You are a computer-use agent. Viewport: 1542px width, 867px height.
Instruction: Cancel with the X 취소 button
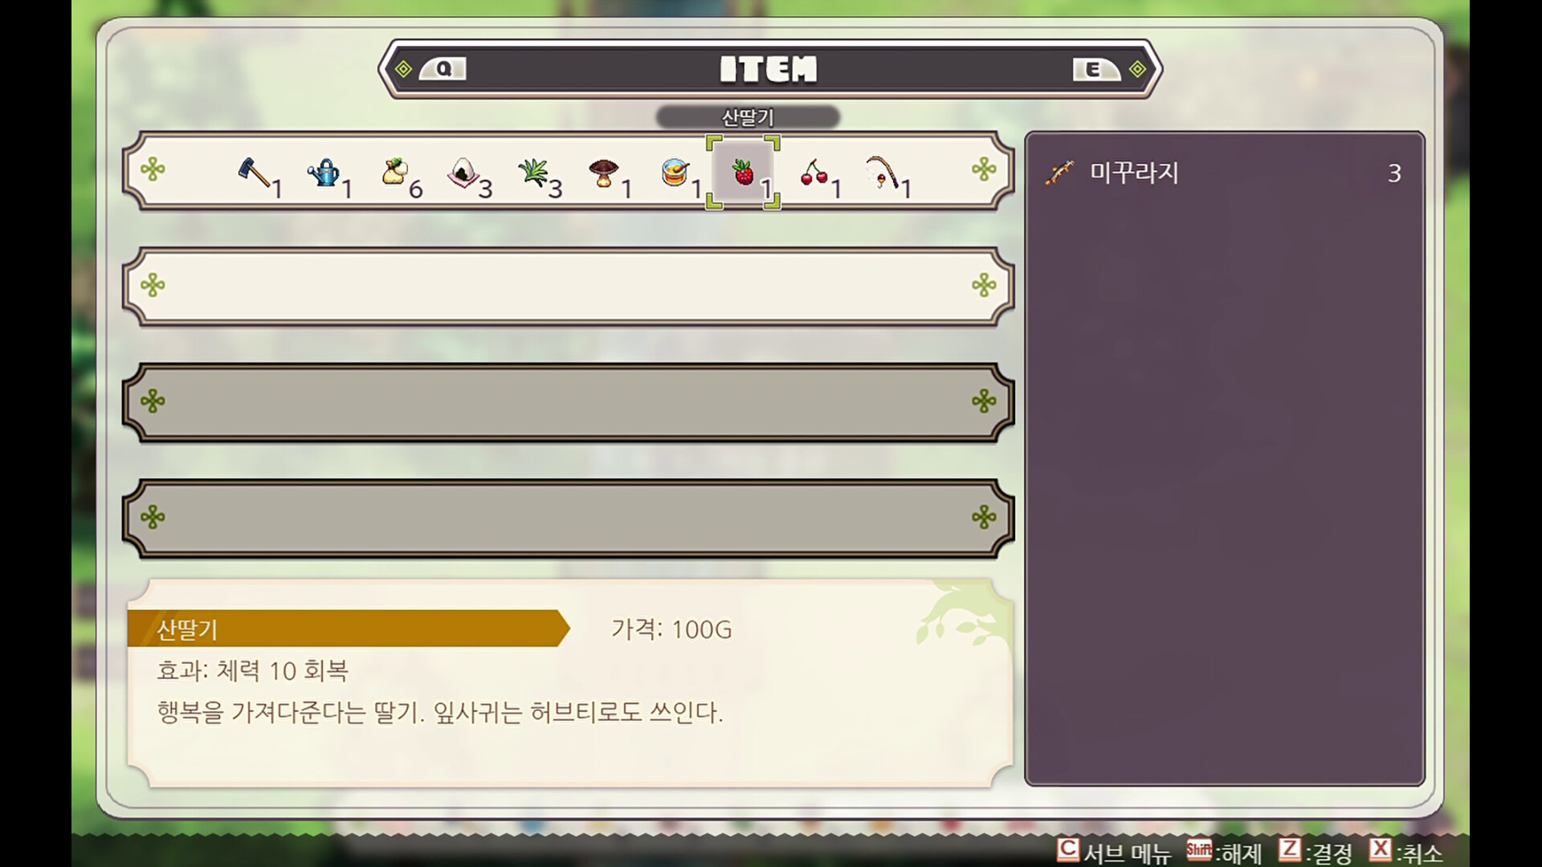click(x=1406, y=851)
